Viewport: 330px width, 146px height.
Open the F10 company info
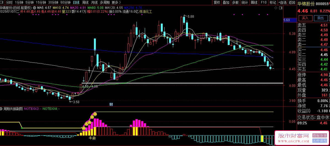[x=263, y=2]
